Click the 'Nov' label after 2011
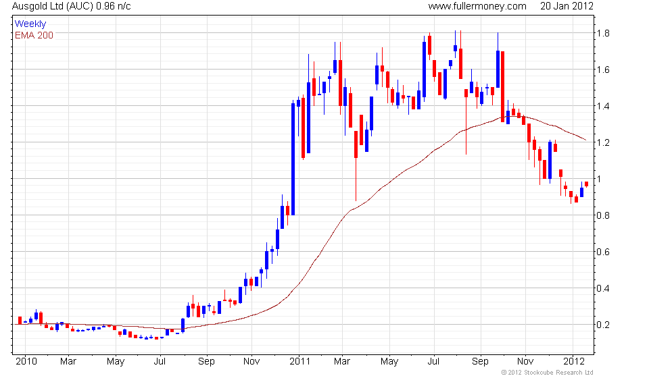649x378 pixels. click(525, 362)
